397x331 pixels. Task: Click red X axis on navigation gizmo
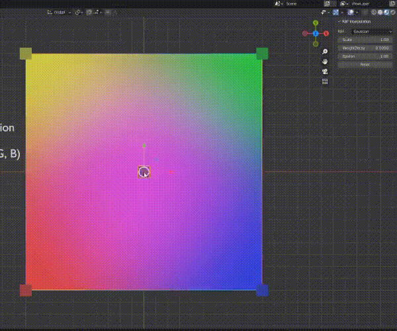[326, 33]
